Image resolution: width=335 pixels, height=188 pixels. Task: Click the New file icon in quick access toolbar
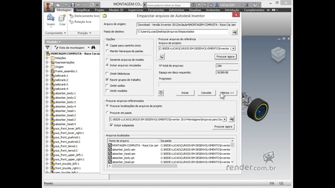pyautogui.click(x=58, y=5)
